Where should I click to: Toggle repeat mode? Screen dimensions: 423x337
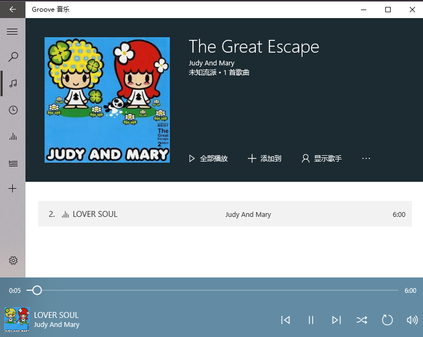point(387,320)
